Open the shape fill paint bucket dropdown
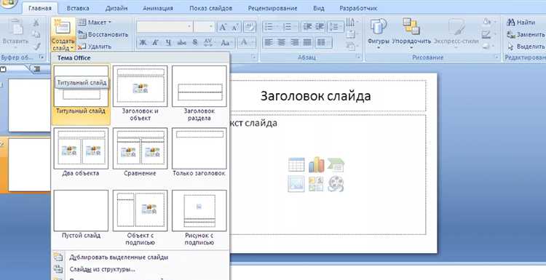The width and height of the screenshot is (546, 280). coord(489,22)
